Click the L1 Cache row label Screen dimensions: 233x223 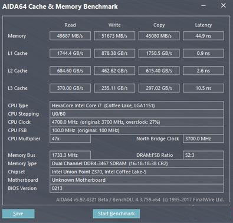(18, 53)
